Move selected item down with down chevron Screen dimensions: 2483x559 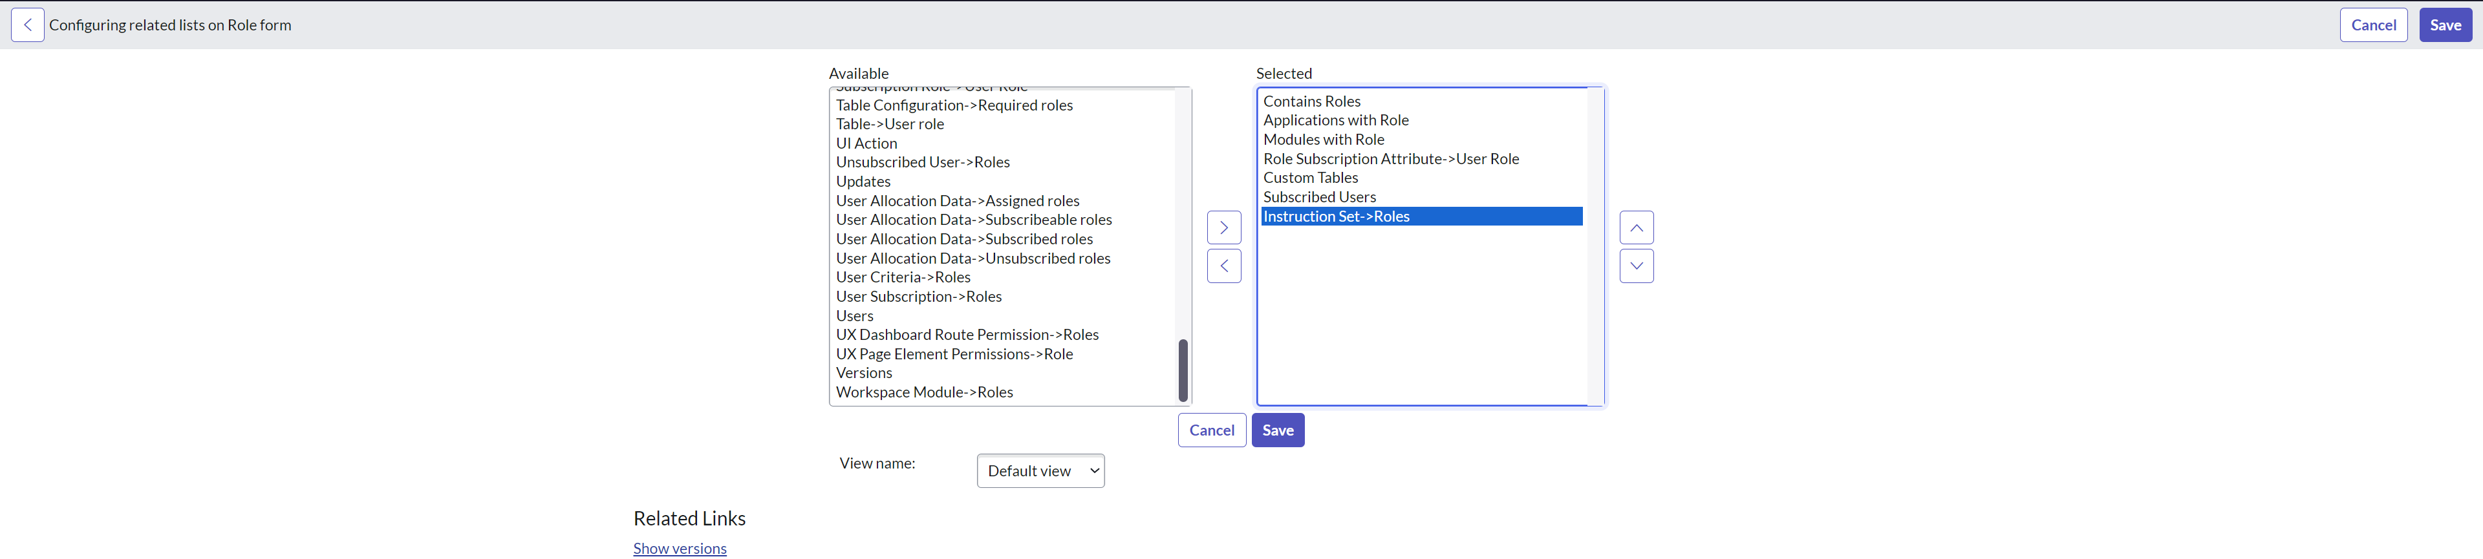click(1636, 266)
